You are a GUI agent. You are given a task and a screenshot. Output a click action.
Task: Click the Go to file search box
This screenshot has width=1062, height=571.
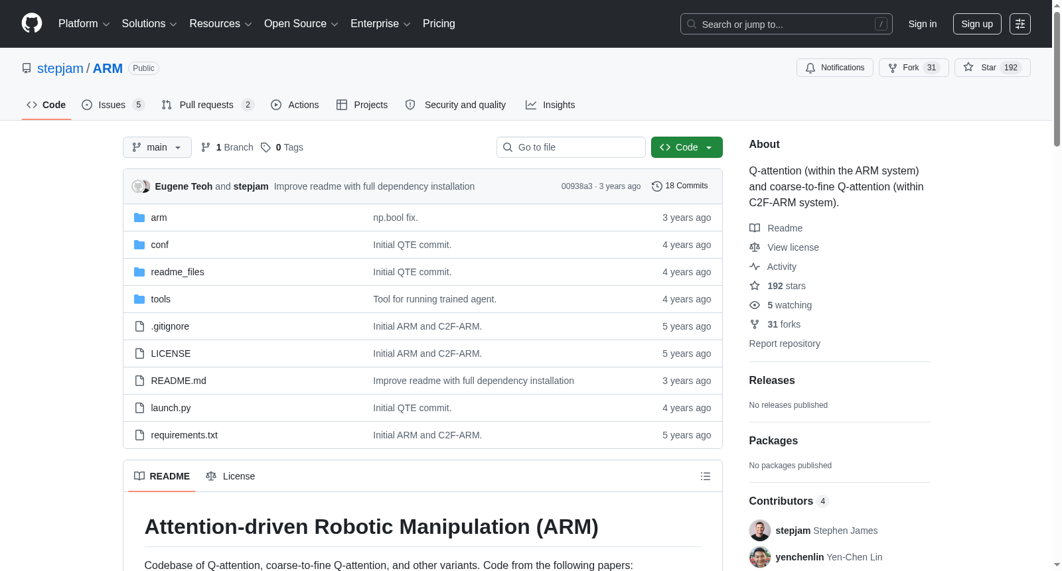(571, 147)
